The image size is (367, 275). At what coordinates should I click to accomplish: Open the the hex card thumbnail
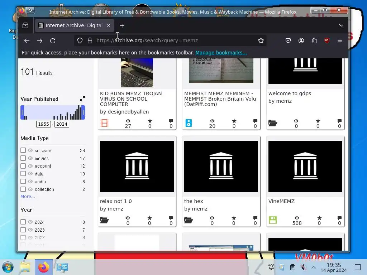[x=221, y=166]
